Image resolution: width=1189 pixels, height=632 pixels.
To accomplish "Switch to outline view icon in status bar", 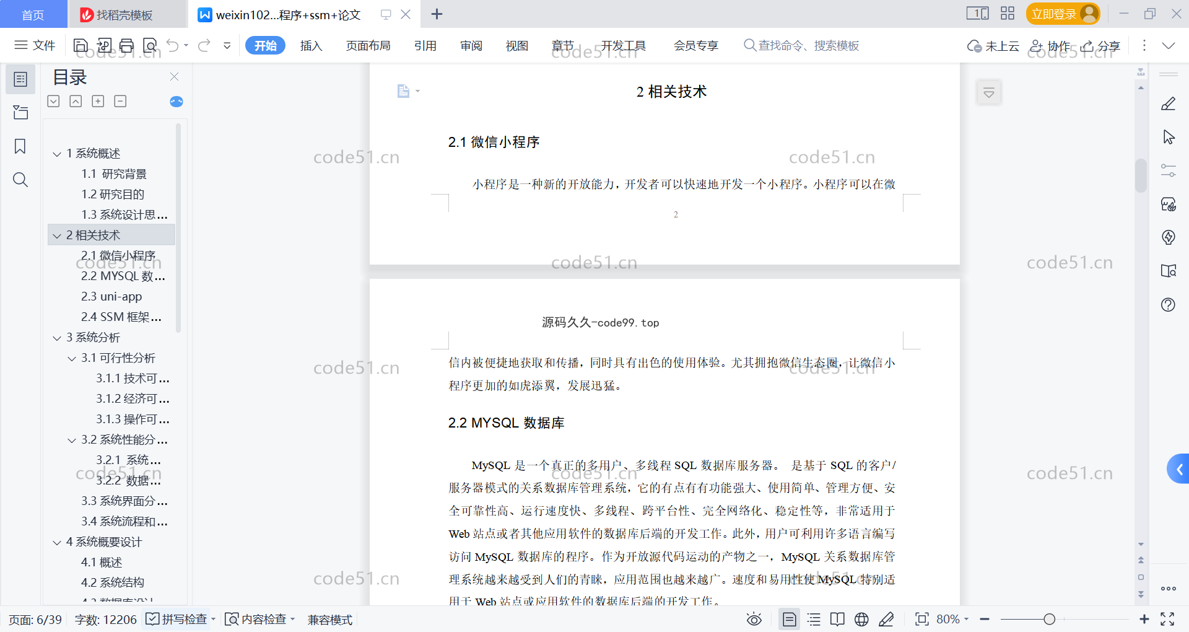I will point(814,619).
